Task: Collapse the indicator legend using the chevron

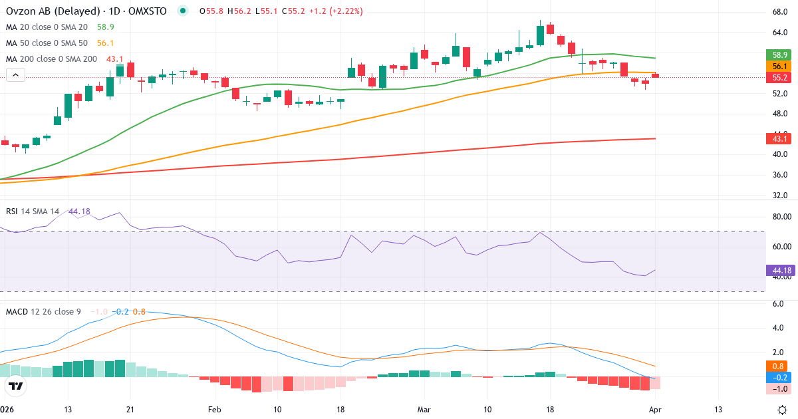Action: pos(15,74)
